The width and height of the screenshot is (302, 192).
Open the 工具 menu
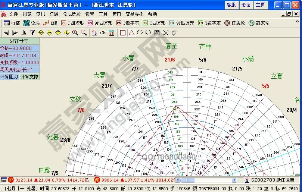(103, 14)
